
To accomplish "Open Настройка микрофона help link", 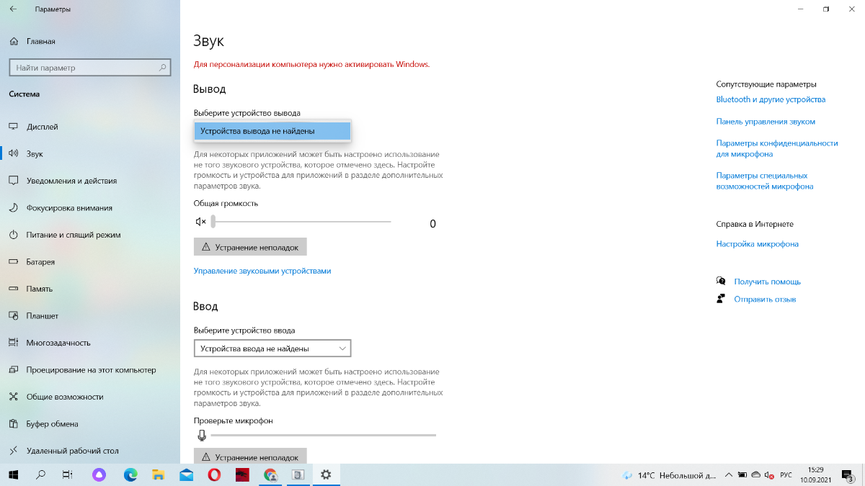I will pos(757,244).
